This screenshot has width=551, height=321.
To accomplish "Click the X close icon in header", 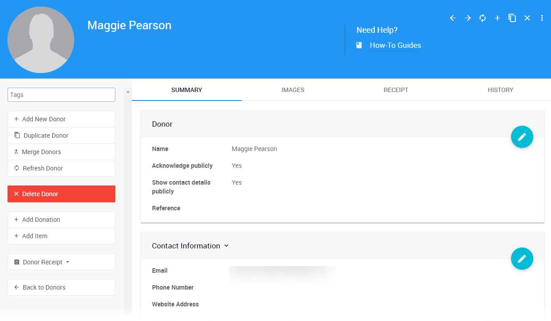I will click(527, 18).
